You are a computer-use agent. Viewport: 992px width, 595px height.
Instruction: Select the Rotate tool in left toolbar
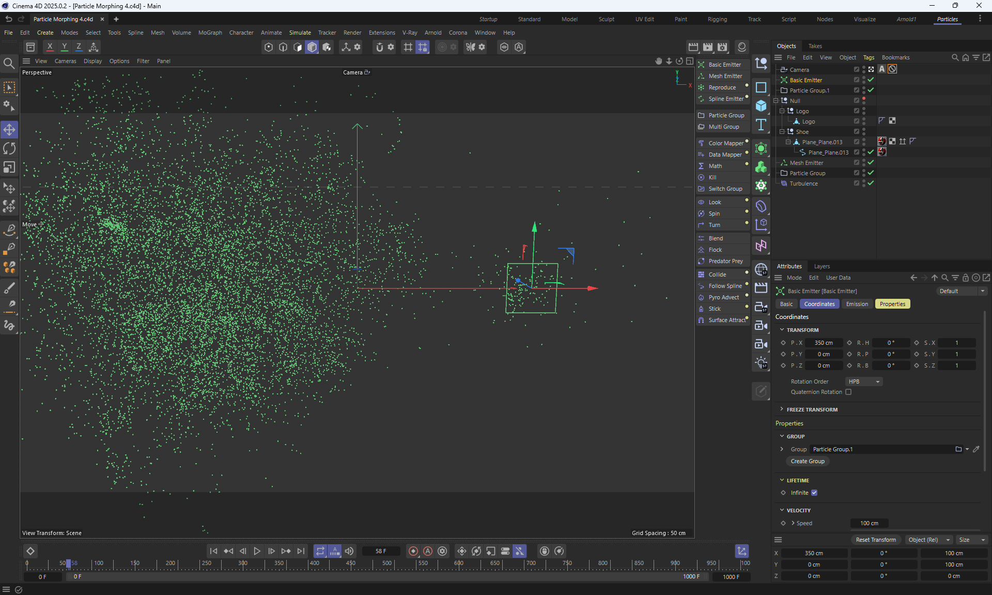click(9, 149)
